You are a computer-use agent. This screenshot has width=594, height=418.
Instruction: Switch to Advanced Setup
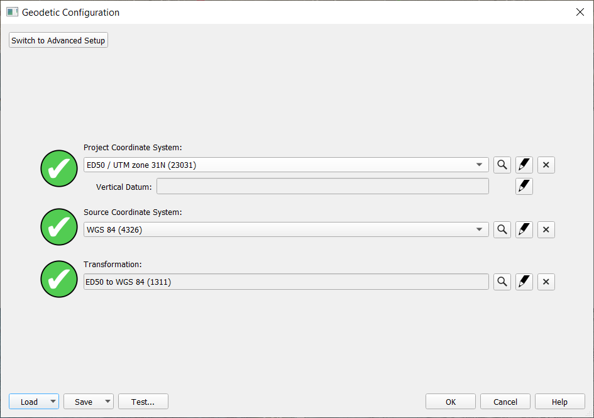58,40
